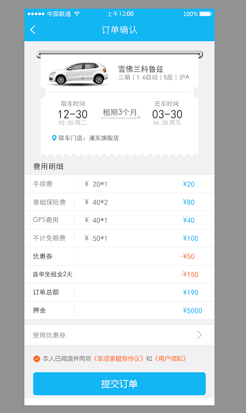Image resolution: width=246 pixels, height=413 pixels.
Task: Tap the 12-30 pickup date
Action: (x=73, y=114)
